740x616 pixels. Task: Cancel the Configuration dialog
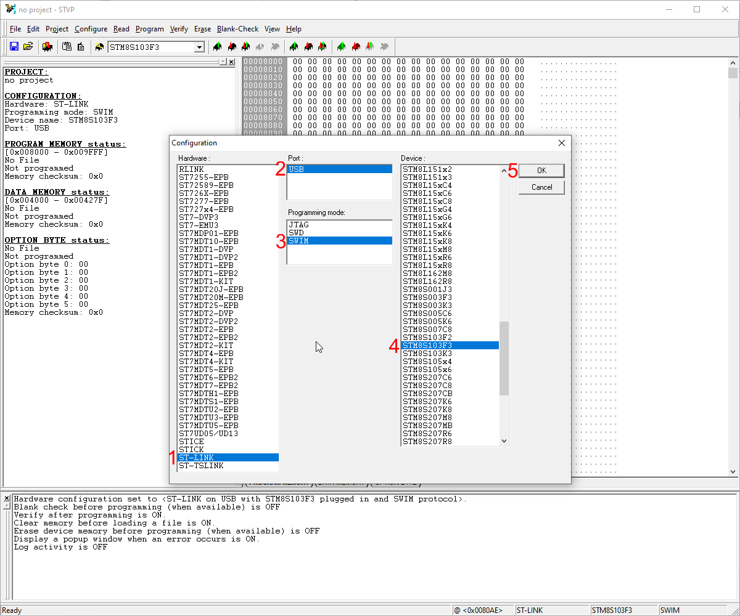click(x=541, y=187)
